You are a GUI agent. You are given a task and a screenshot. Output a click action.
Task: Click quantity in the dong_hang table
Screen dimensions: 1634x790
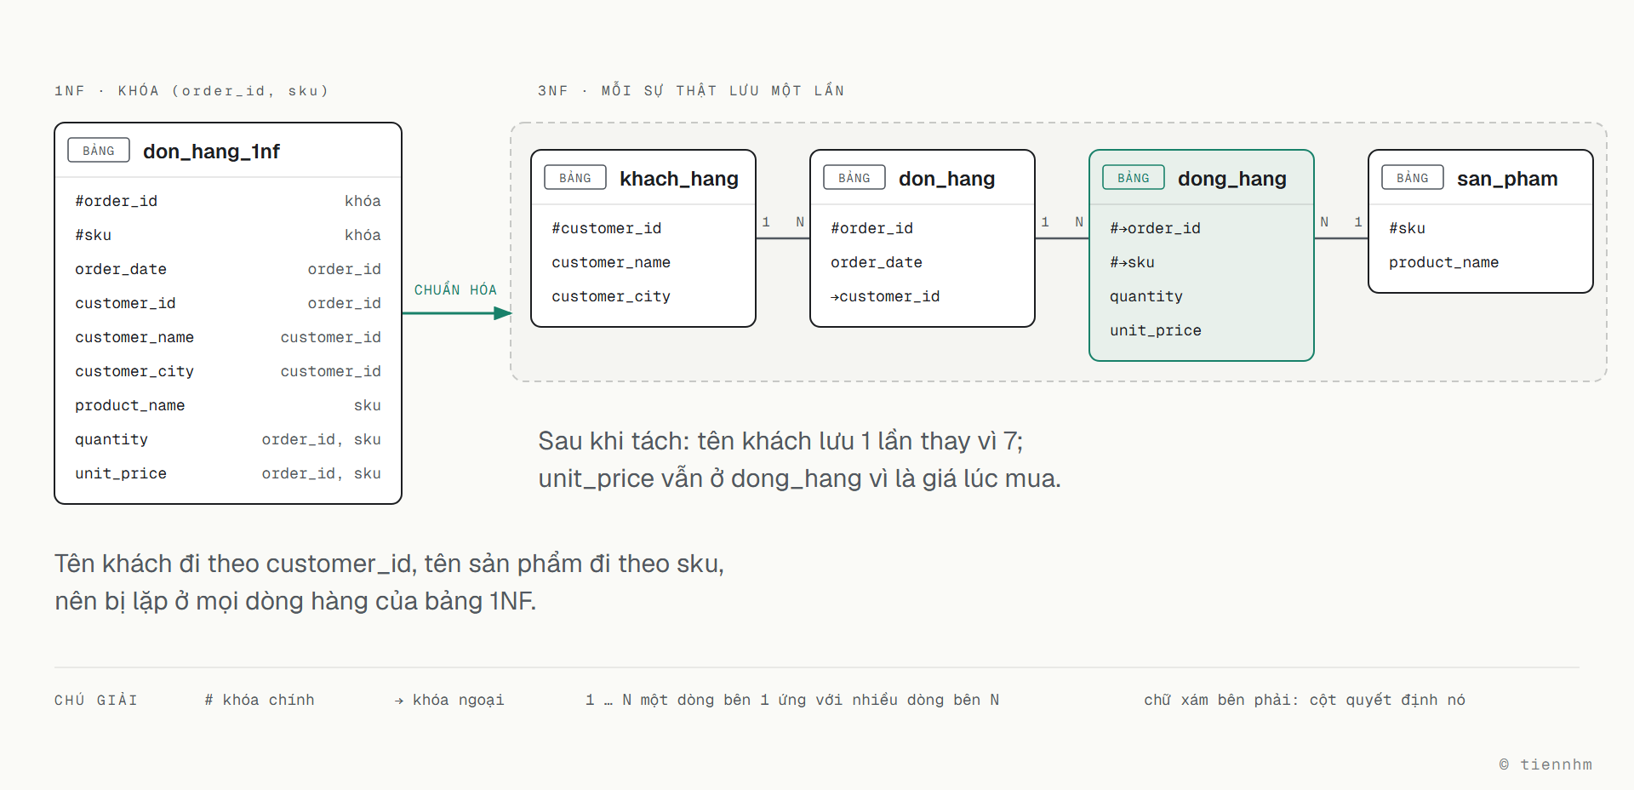click(1146, 296)
